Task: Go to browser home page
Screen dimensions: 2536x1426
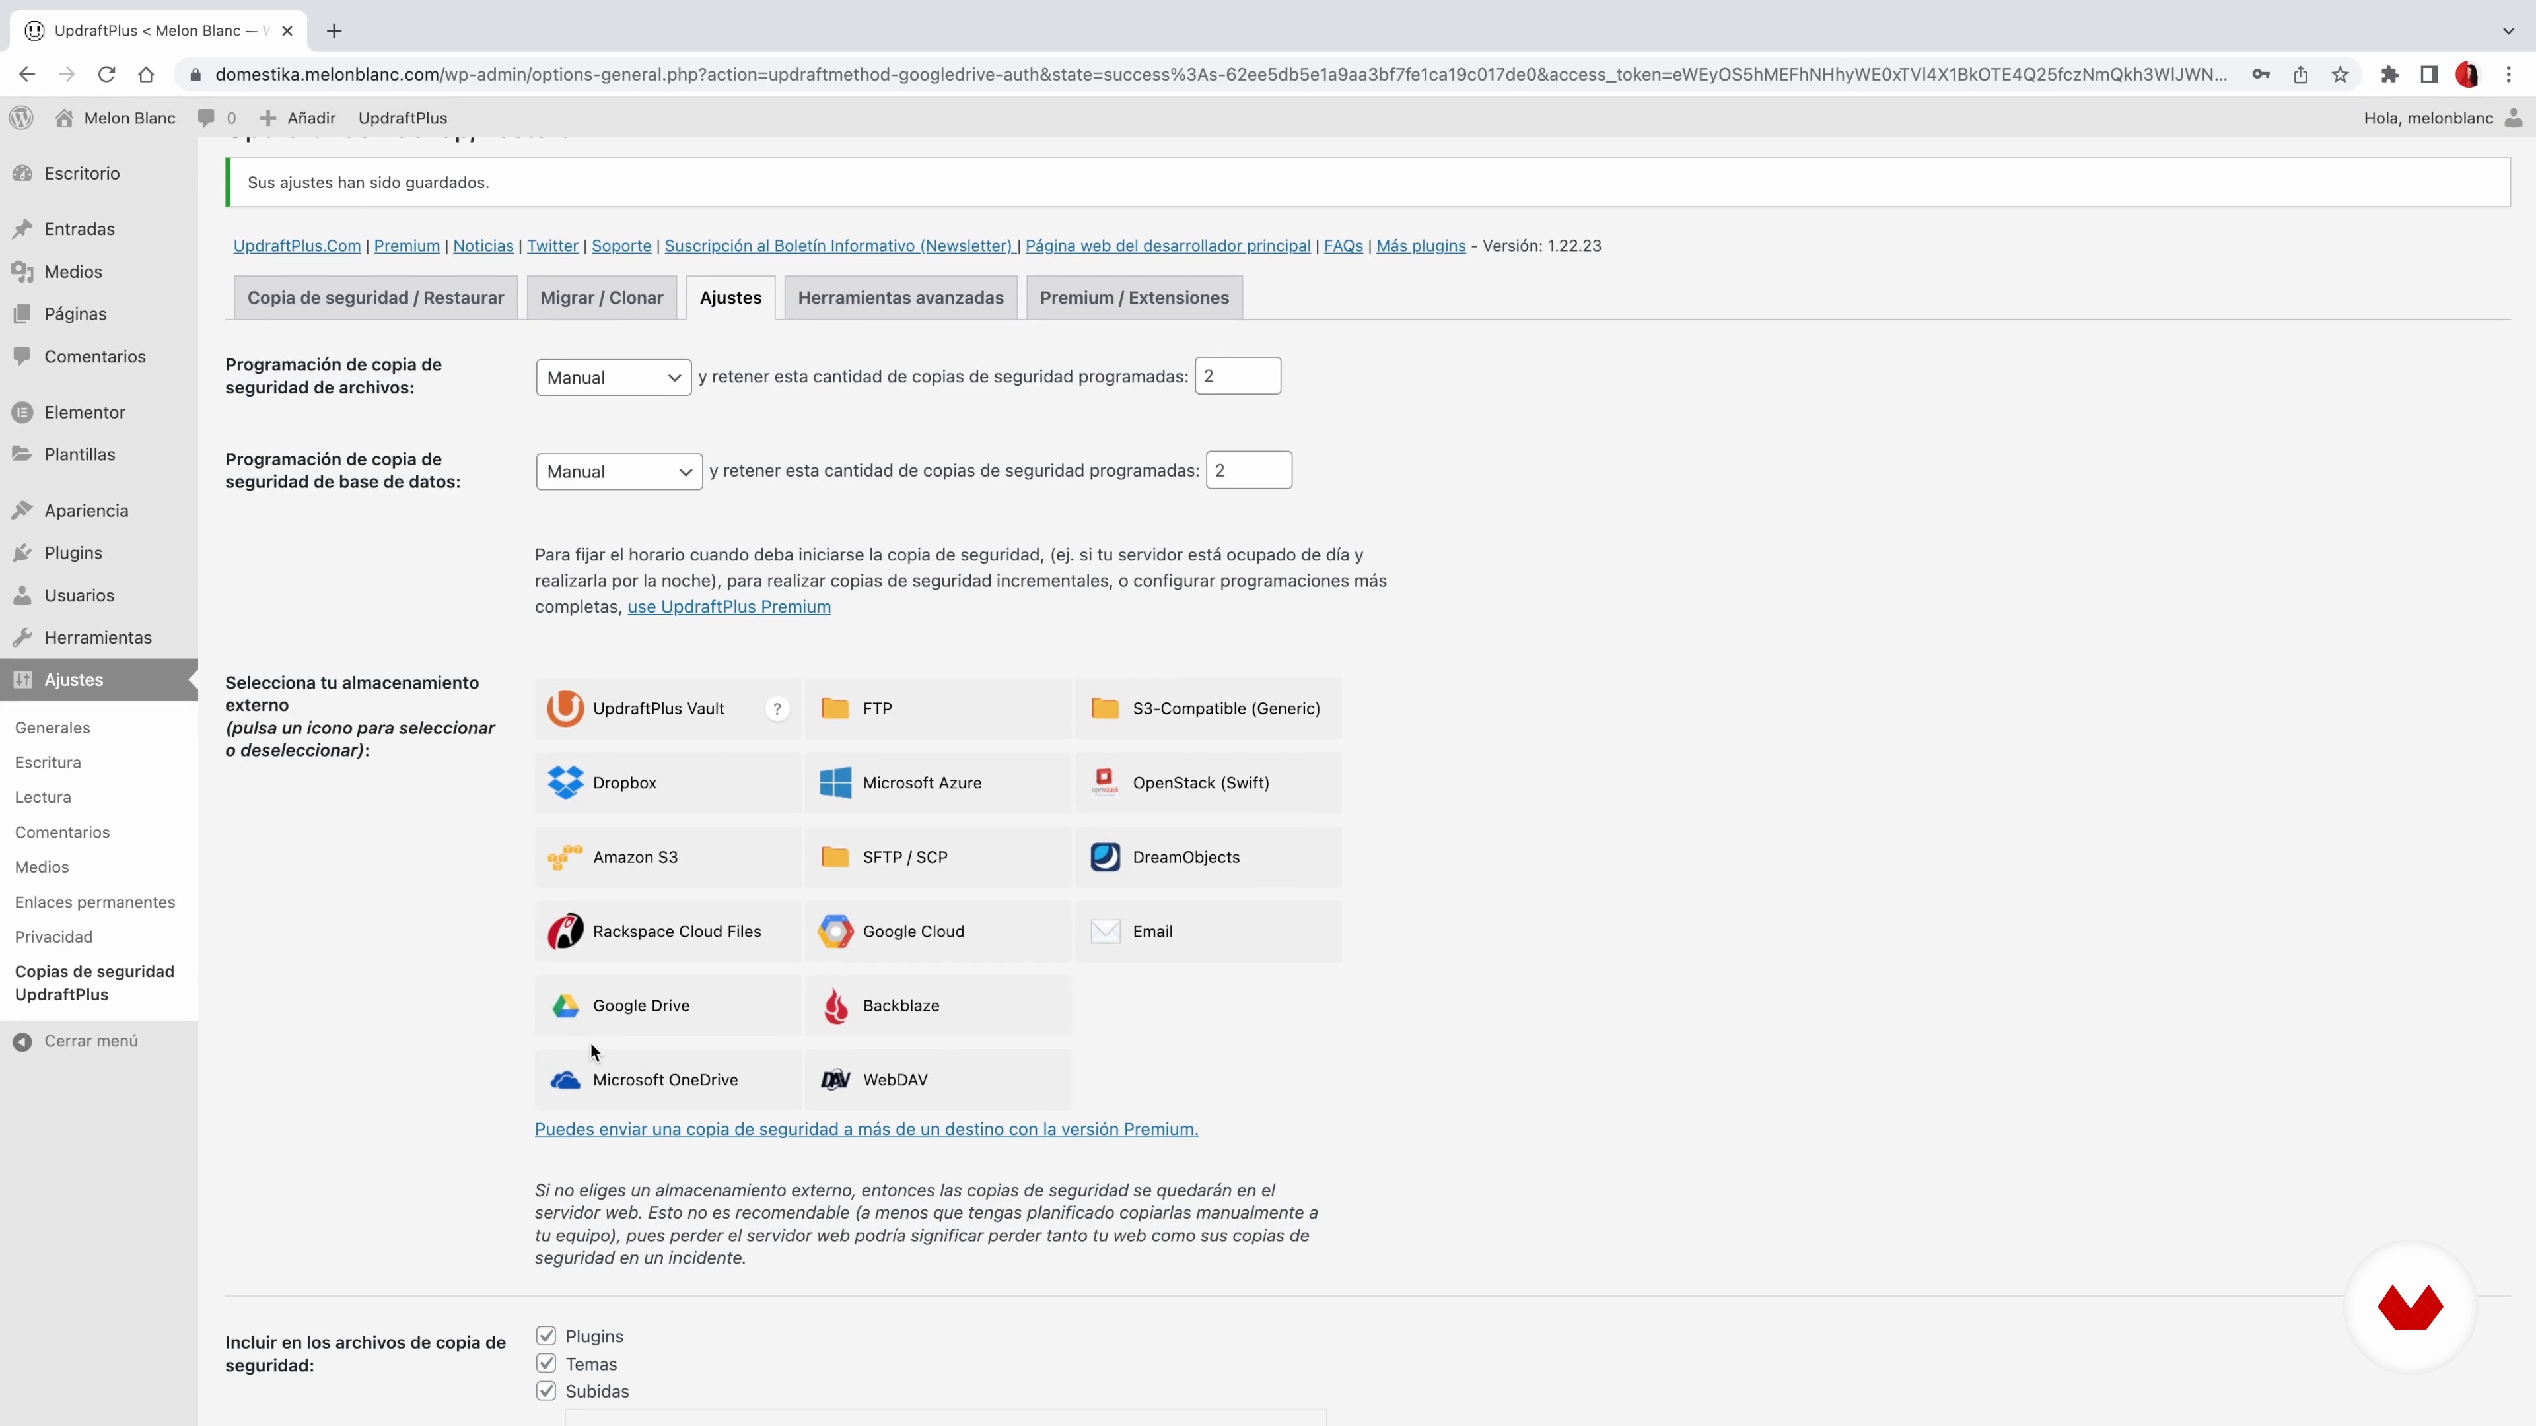Action: [146, 75]
